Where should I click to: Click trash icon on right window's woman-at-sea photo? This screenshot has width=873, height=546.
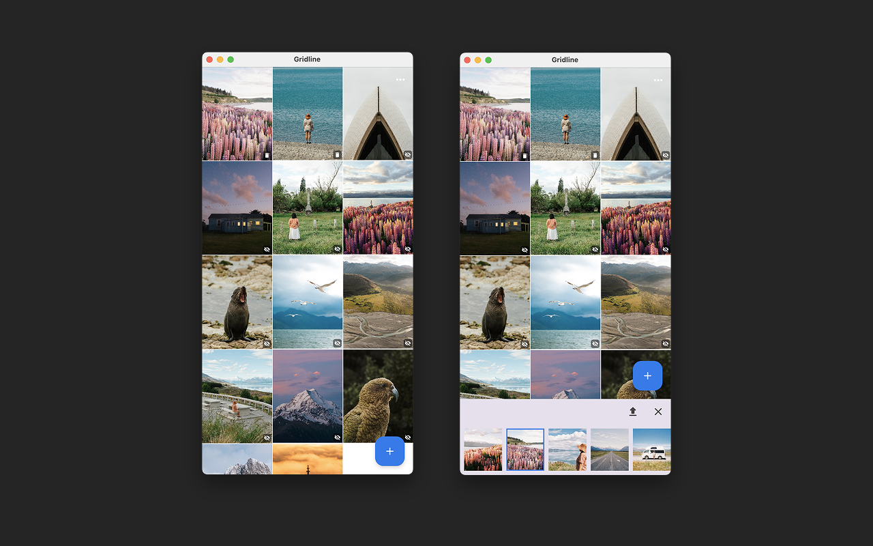(595, 156)
